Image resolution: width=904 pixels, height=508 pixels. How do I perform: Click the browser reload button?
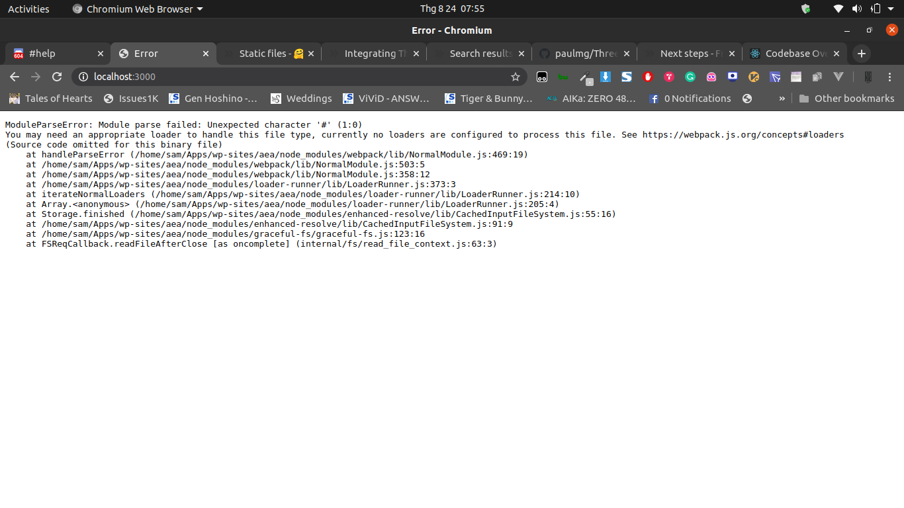coord(57,77)
